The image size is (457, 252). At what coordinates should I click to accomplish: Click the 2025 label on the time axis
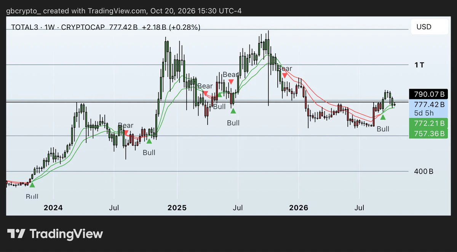point(177,208)
